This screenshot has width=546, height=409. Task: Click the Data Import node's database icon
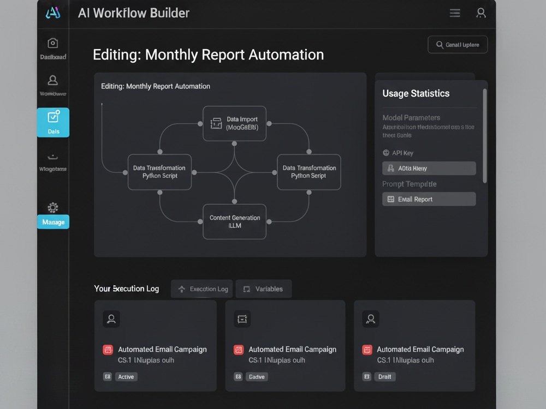click(216, 123)
